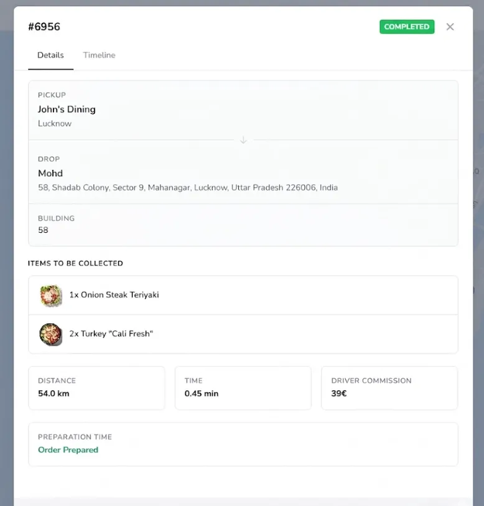Switch to the Timeline tab
This screenshot has height=506, width=484.
tap(99, 55)
